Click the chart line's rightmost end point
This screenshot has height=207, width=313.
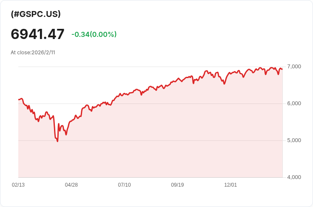(282, 69)
